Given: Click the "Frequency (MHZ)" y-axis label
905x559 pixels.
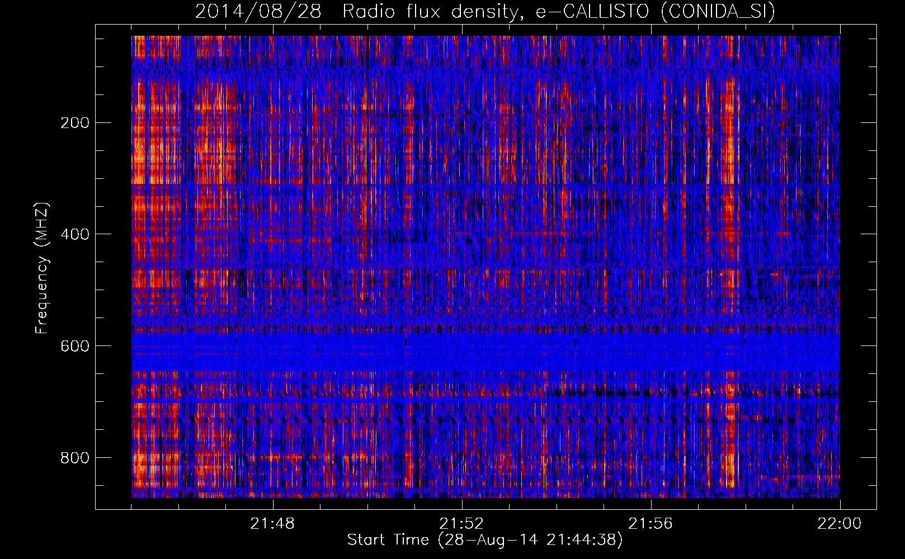Looking at the screenshot, I should point(42,268).
